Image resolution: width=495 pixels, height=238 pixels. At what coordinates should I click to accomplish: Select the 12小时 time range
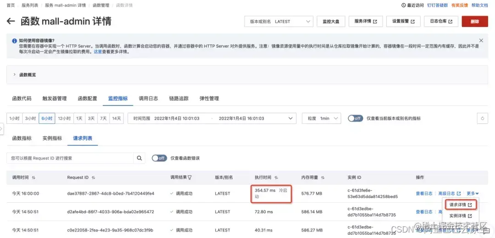(65, 118)
